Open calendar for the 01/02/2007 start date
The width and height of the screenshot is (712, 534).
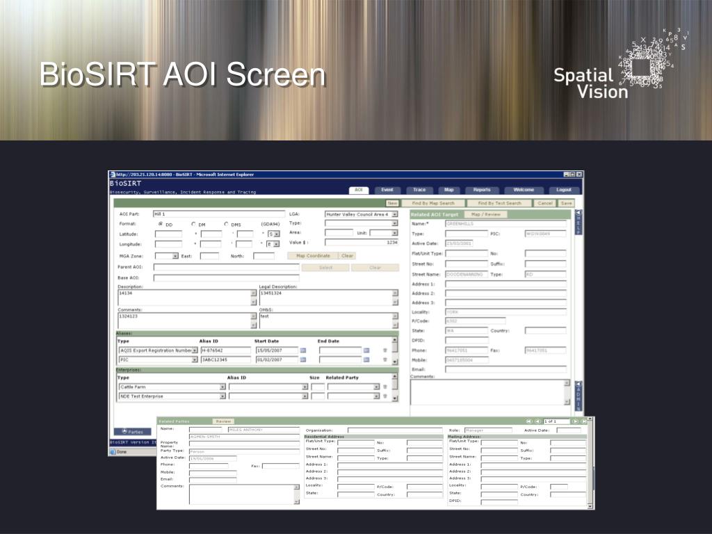click(x=303, y=359)
